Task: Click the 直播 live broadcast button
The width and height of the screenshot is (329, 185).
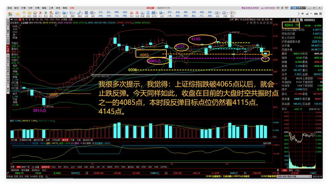Action: click(x=294, y=8)
